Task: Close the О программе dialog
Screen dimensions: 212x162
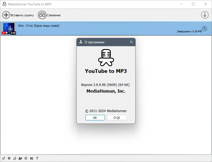Action: pyautogui.click(x=131, y=42)
